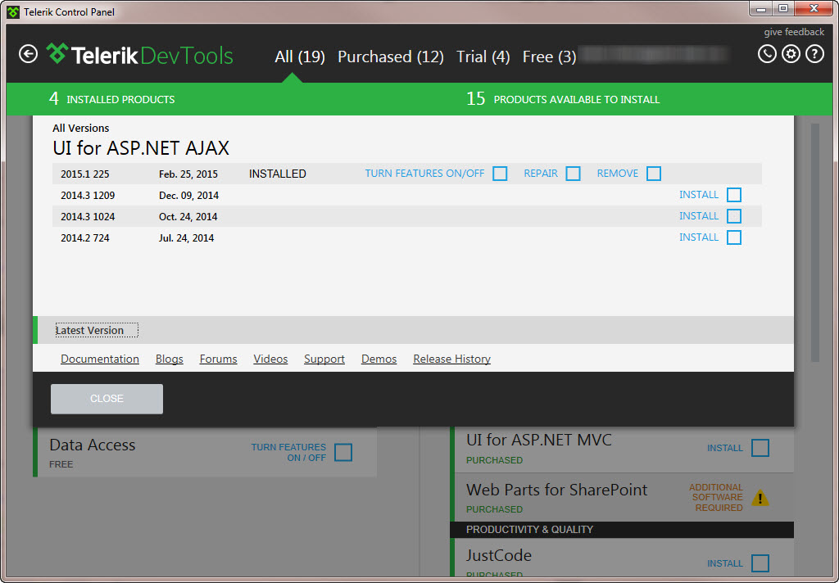Click INSTALL label for 2014.3 1024

(699, 216)
